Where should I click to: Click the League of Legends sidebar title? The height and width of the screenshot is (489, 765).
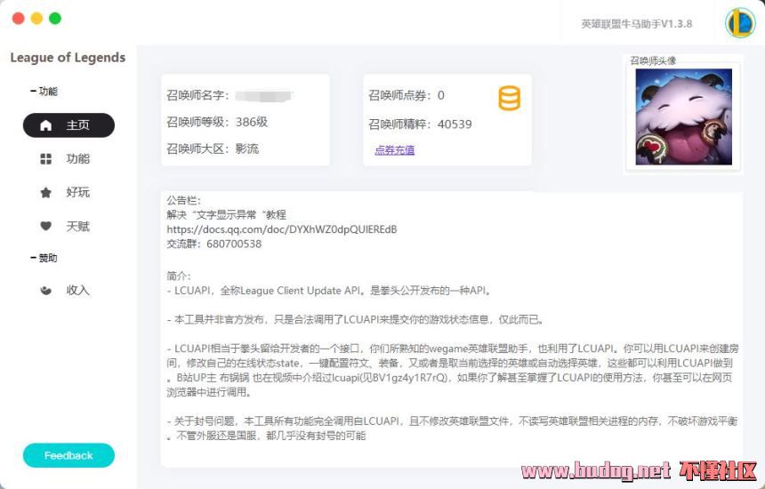pyautogui.click(x=68, y=58)
